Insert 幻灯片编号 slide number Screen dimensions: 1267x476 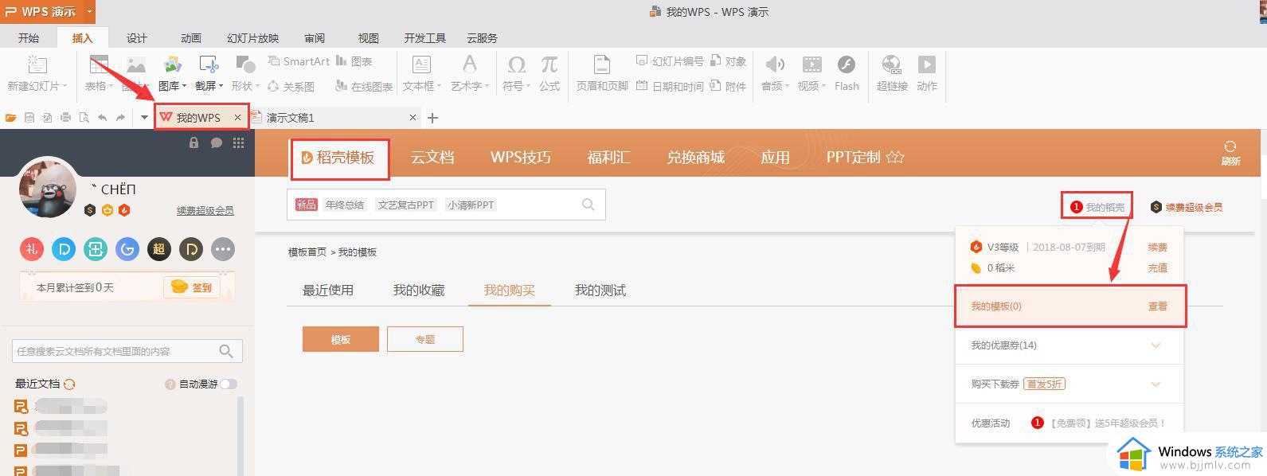point(670,61)
